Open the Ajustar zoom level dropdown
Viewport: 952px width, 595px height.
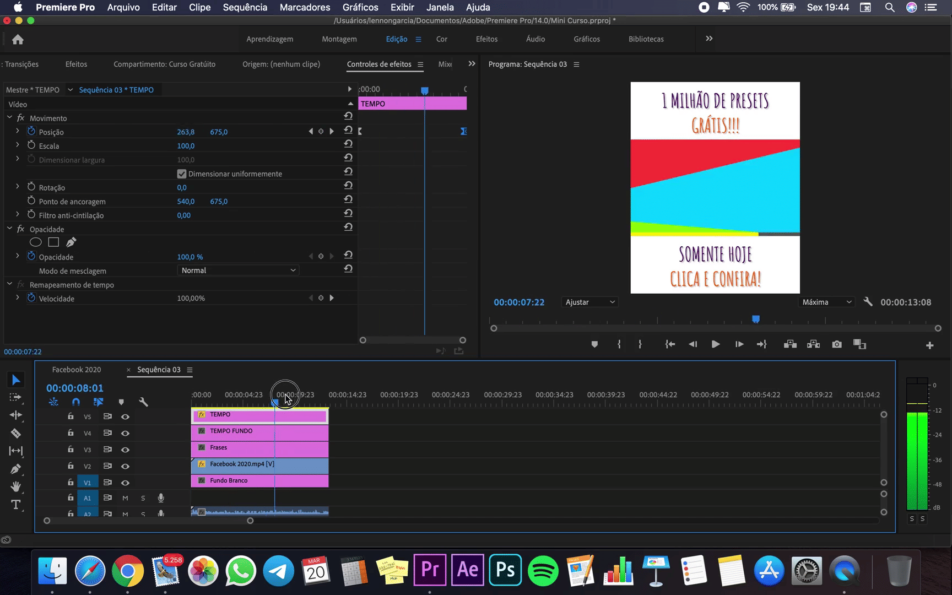coord(589,302)
